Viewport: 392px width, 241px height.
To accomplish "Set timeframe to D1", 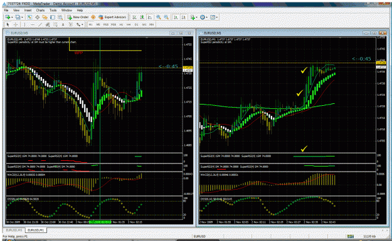I will point(136,24).
